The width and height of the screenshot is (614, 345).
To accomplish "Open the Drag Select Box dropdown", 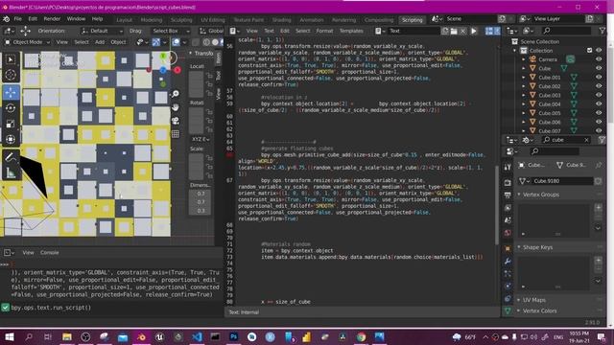I will pyautogui.click(x=171, y=31).
